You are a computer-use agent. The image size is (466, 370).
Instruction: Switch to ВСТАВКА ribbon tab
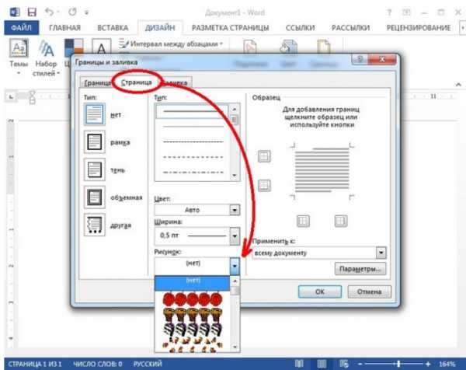(113, 28)
